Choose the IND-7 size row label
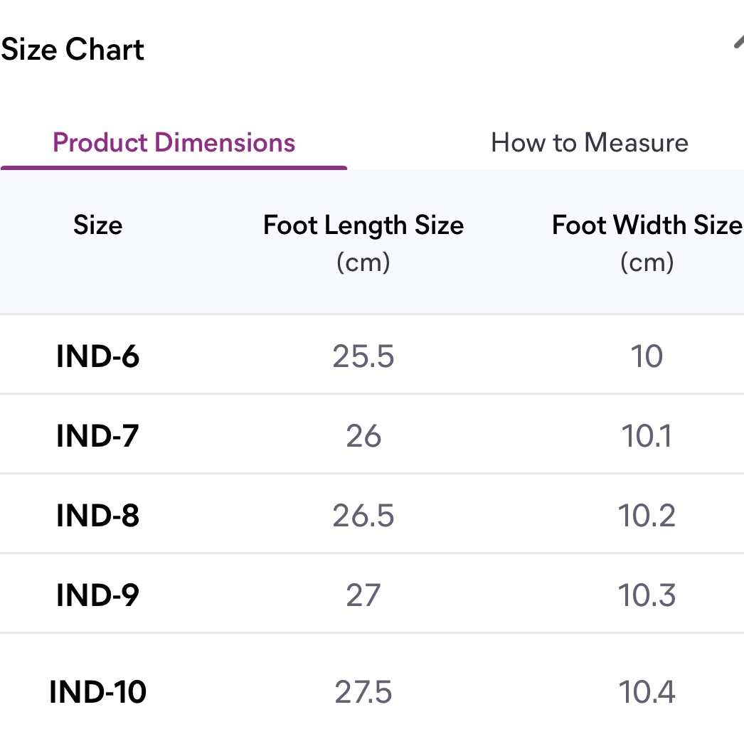Image resolution: width=744 pixels, height=744 pixels. [x=97, y=436]
